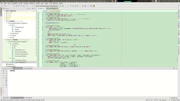Collapse the src [main] node
The width and height of the screenshot is (180, 101).
[5, 21]
